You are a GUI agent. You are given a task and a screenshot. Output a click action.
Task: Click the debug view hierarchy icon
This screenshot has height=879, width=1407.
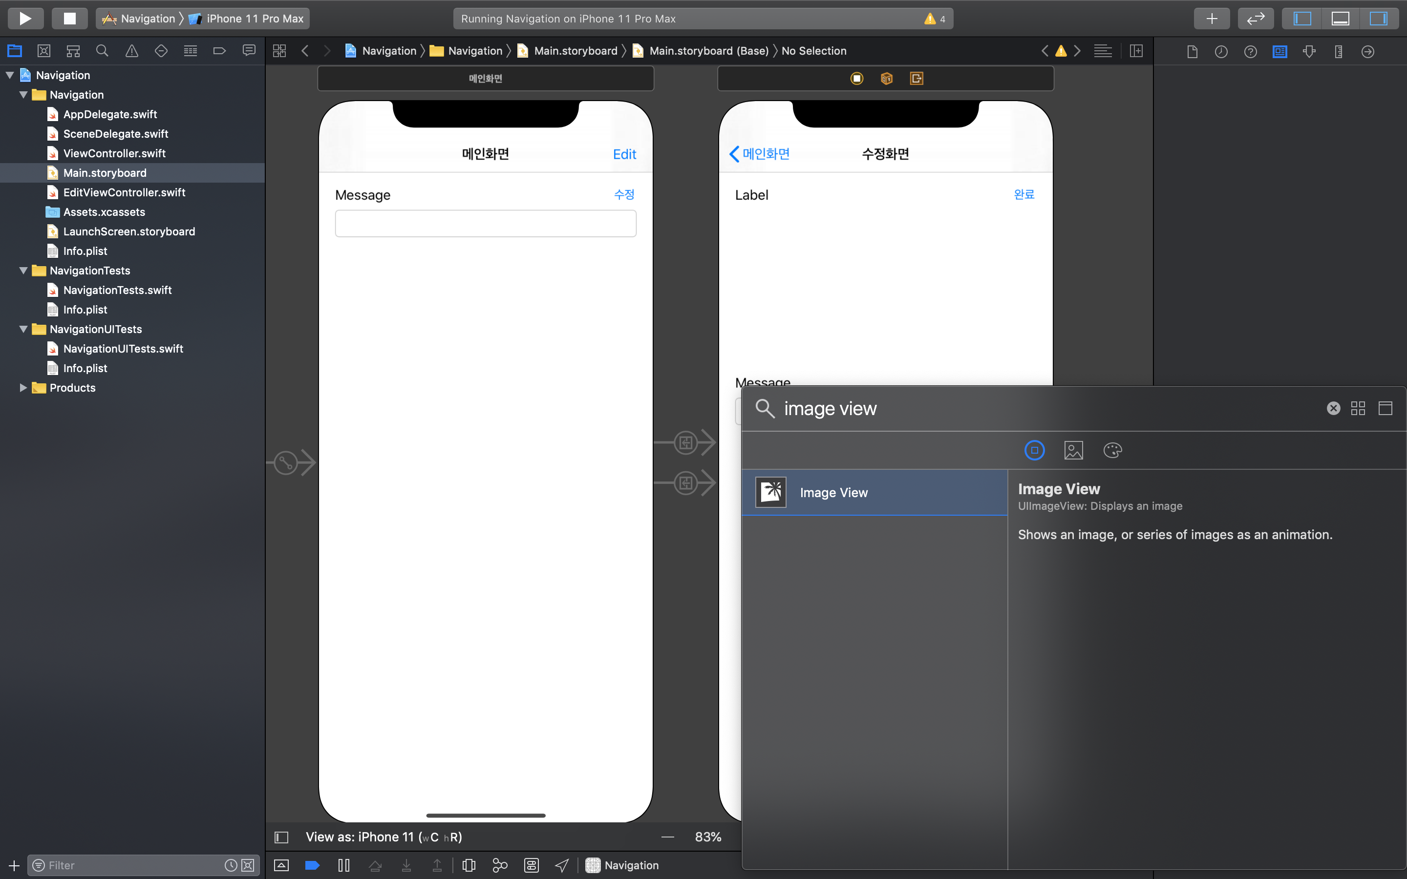[469, 866]
